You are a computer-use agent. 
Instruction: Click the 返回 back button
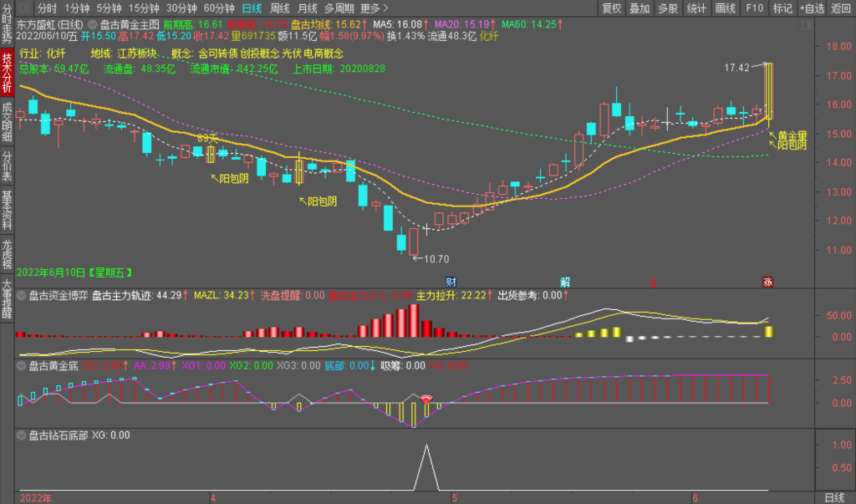840,8
